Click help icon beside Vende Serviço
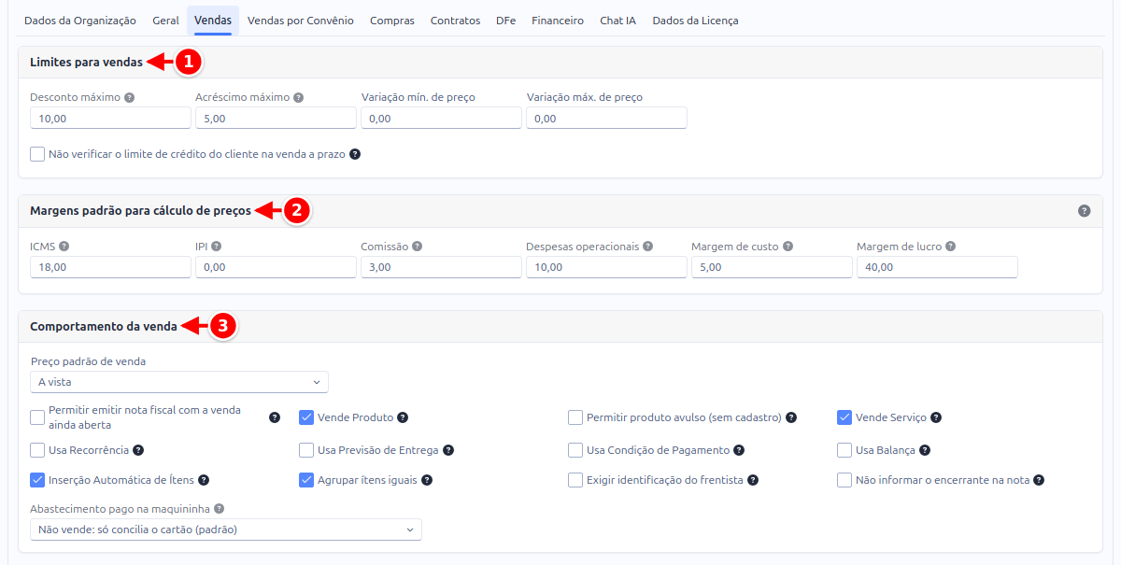This screenshot has height=565, width=1121. pos(936,417)
